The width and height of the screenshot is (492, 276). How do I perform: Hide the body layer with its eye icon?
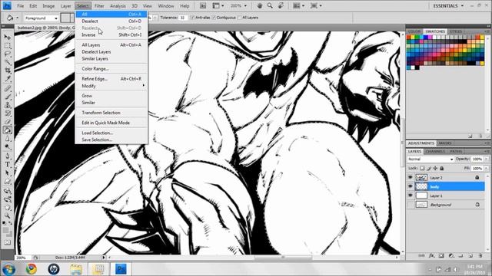(x=410, y=186)
